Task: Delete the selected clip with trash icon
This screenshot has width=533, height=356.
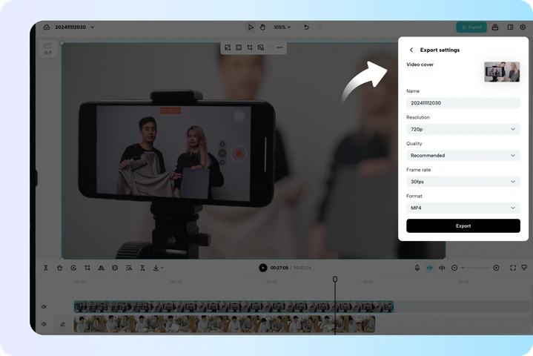Action: coord(59,268)
